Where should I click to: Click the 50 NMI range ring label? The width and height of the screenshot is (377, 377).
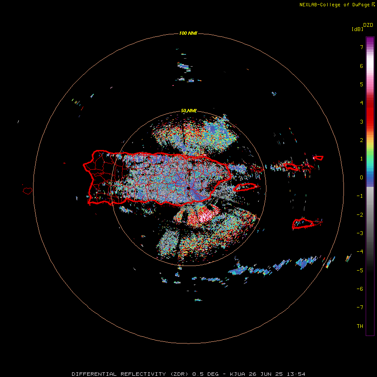pos(188,111)
